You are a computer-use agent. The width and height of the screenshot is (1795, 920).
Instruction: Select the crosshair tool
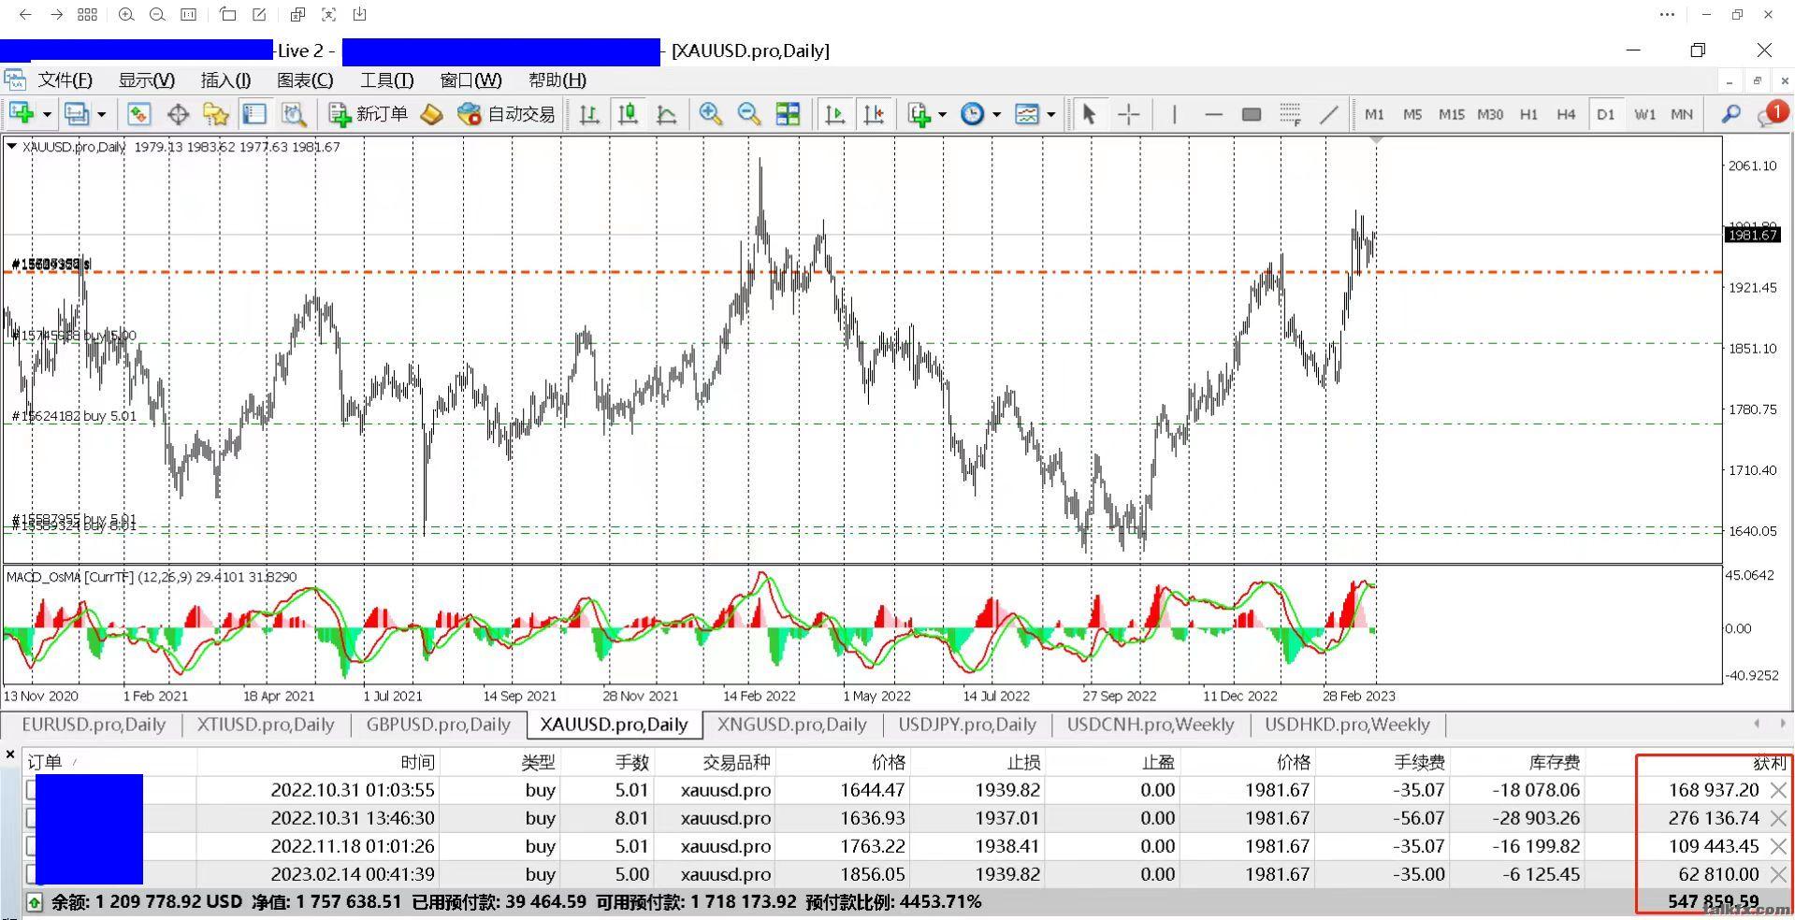[x=1128, y=114]
